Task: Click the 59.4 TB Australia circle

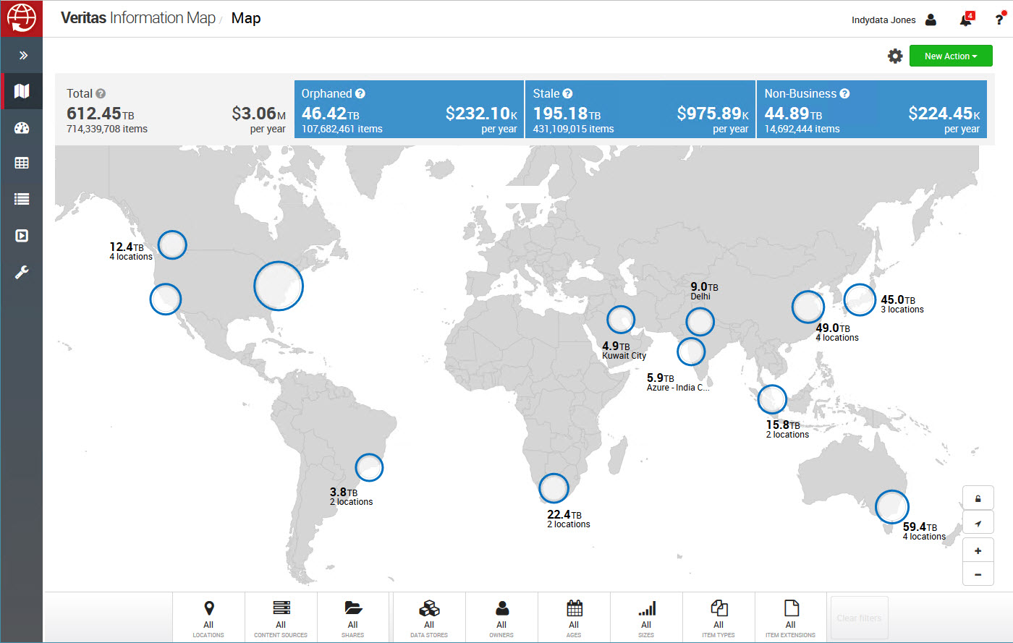Action: click(x=891, y=506)
